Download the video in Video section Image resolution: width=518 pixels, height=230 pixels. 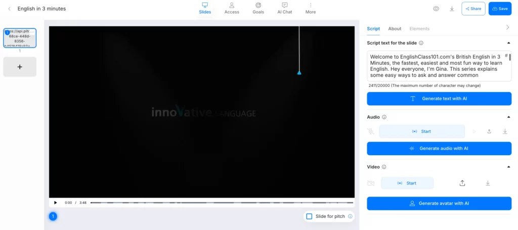488,183
